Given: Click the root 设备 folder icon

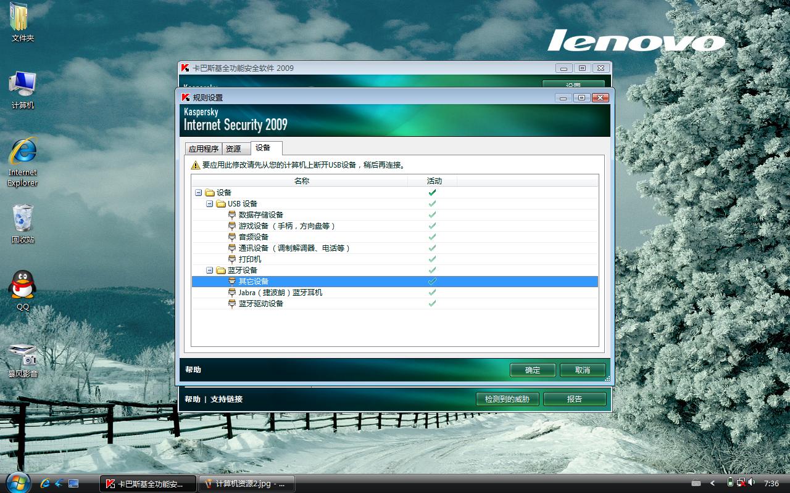Looking at the screenshot, I should [210, 193].
